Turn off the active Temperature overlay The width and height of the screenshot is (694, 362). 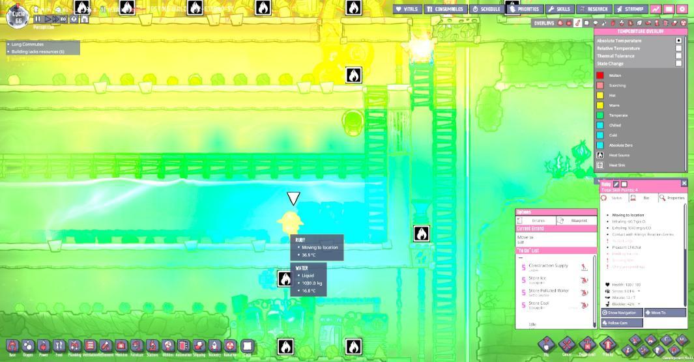click(577, 23)
